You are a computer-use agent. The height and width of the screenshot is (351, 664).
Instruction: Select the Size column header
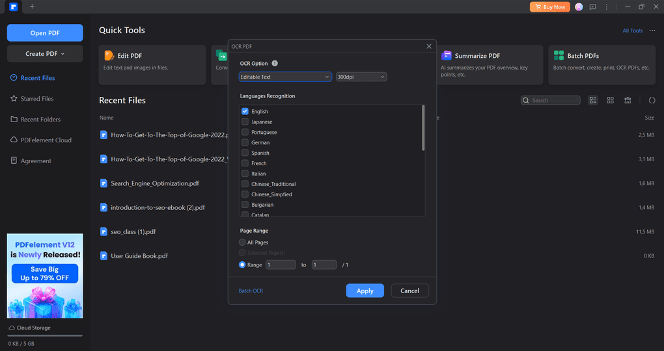coord(649,118)
